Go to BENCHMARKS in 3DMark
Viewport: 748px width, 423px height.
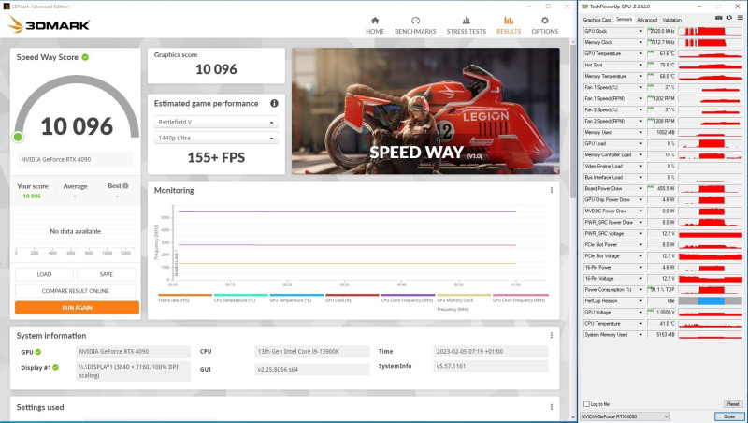415,25
